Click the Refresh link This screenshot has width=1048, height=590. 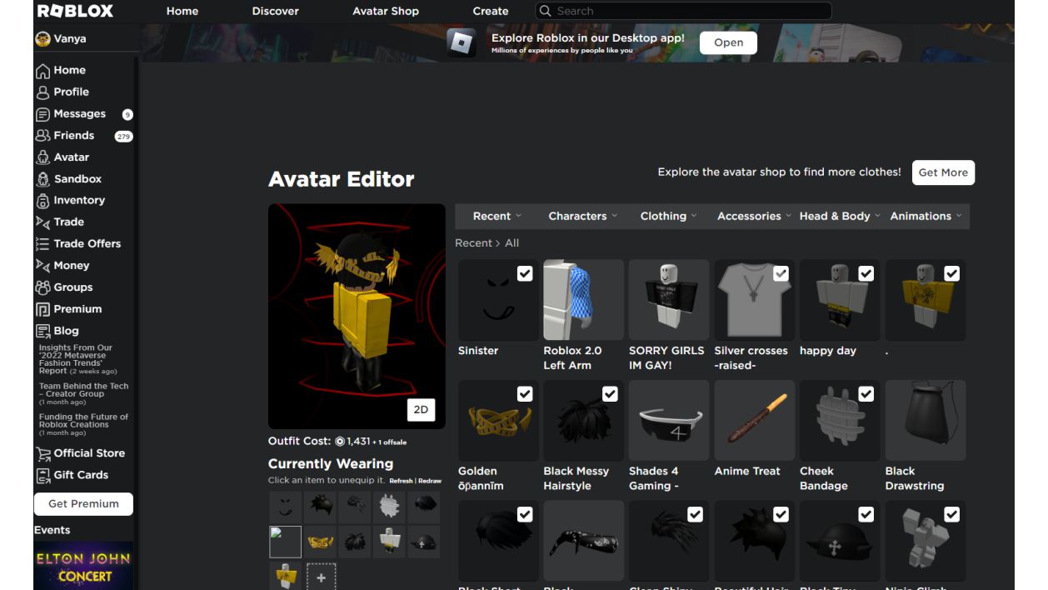point(401,481)
